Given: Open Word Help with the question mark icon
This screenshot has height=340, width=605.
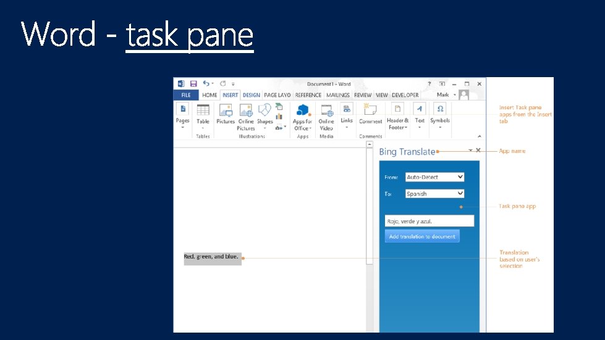Looking at the screenshot, I should point(429,83).
